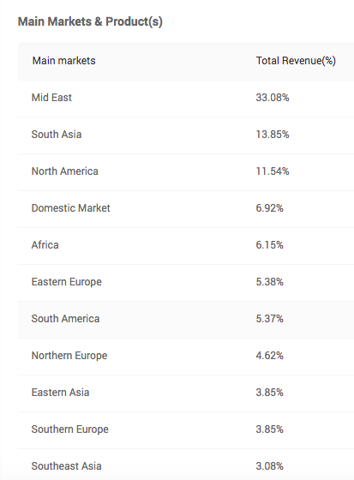Select the South Asia market row

tap(186, 135)
